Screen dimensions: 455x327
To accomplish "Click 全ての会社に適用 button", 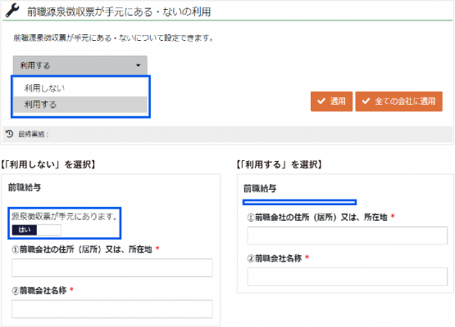I will coord(398,101).
